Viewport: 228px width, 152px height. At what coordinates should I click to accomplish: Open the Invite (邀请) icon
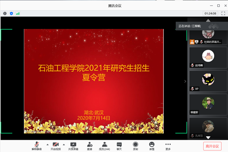[x=90, y=146]
